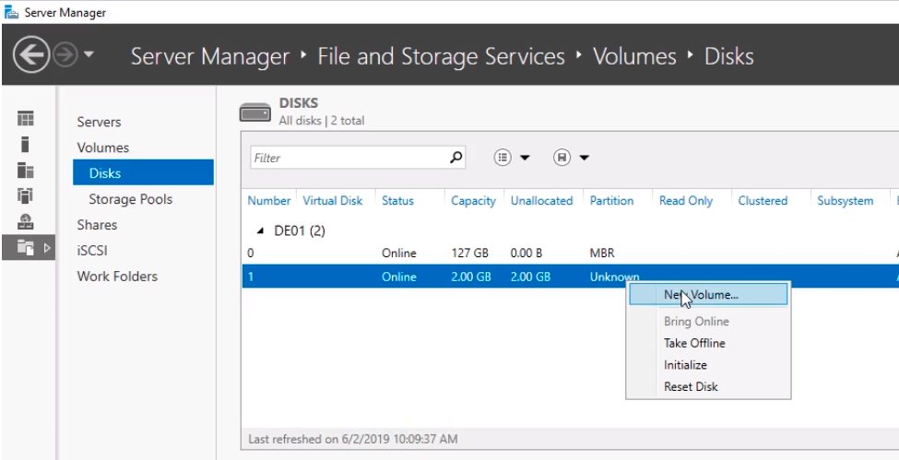Go to Storage Pools page

click(x=130, y=199)
